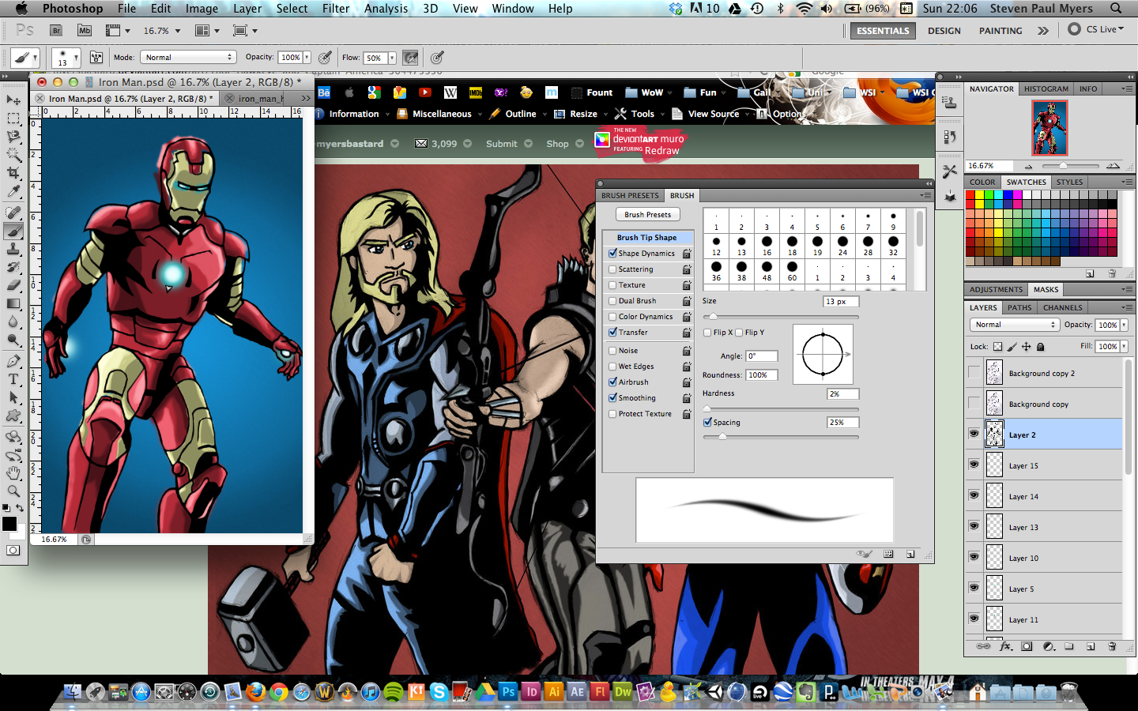The width and height of the screenshot is (1138, 711).
Task: Select the Rectangular Marquee tool
Action: pyautogui.click(x=13, y=118)
